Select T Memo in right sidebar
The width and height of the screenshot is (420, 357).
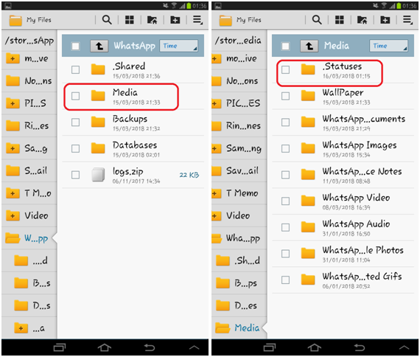239,193
